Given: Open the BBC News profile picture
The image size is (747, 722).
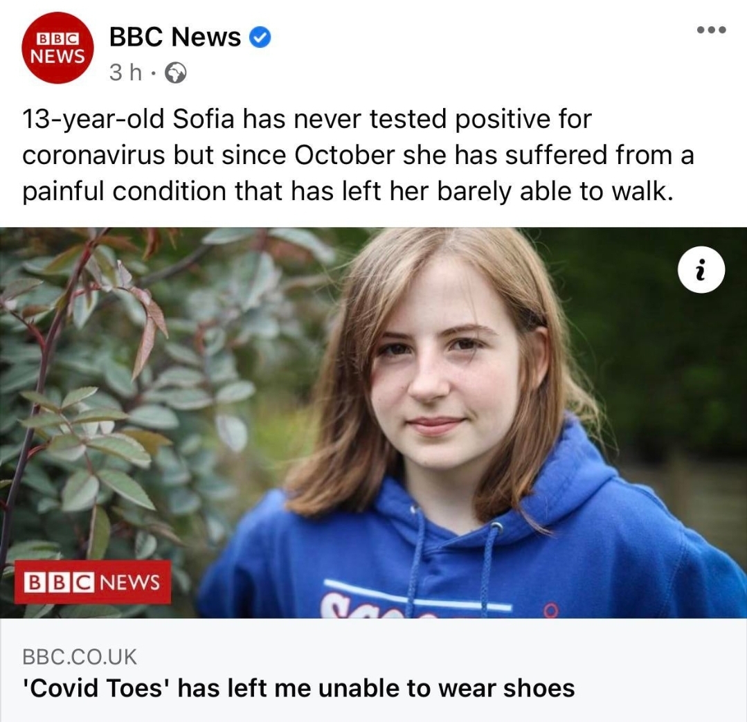Looking at the screenshot, I should click(57, 48).
